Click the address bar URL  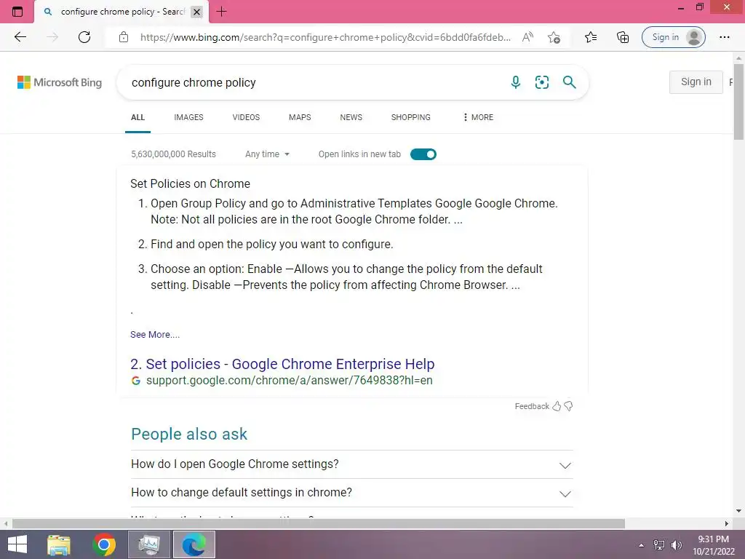click(x=325, y=37)
